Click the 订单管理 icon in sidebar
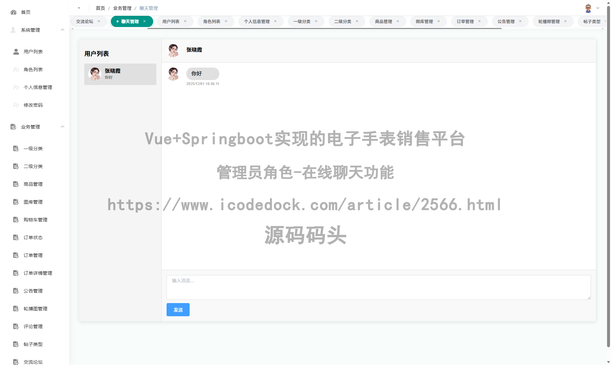 [16, 255]
